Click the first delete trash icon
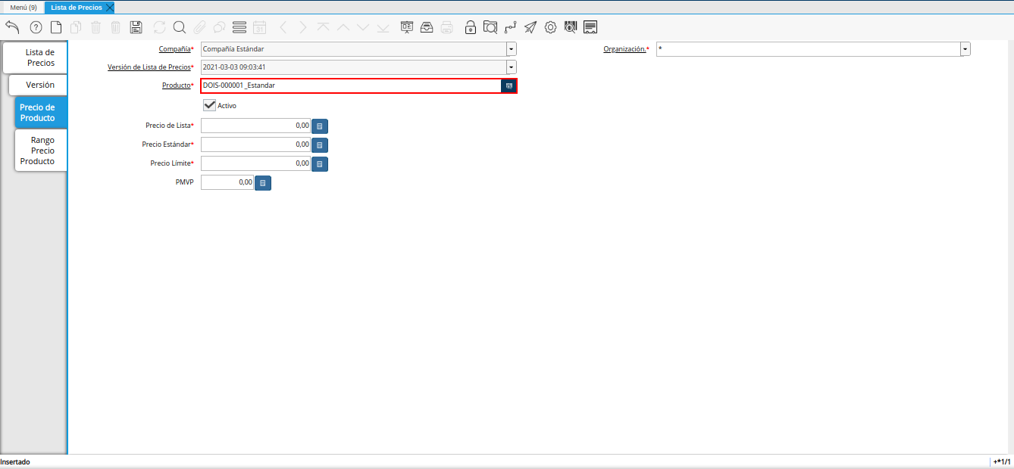 [95, 27]
